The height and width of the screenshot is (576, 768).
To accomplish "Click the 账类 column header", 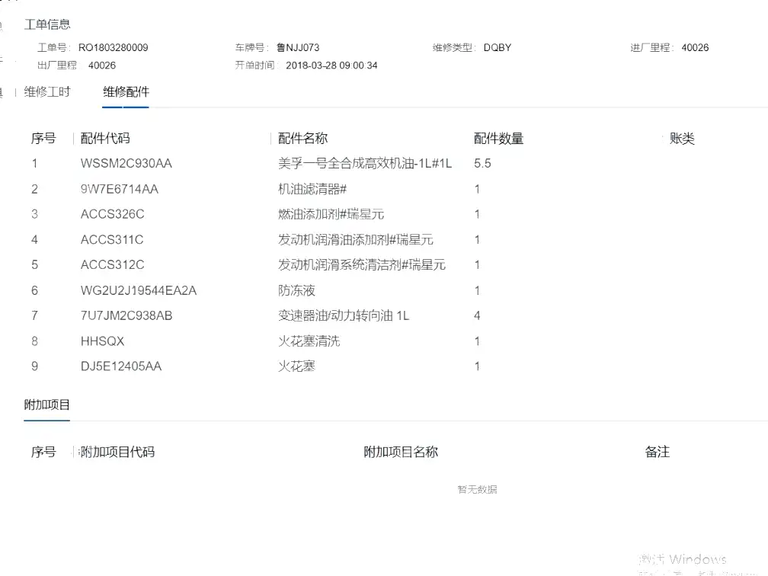I will (682, 139).
